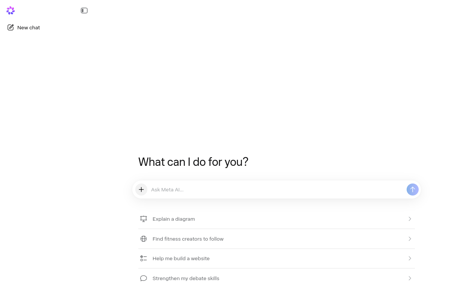Pick Strengthen my debate skills suggestion
The height and width of the screenshot is (282, 451).
click(x=277, y=277)
